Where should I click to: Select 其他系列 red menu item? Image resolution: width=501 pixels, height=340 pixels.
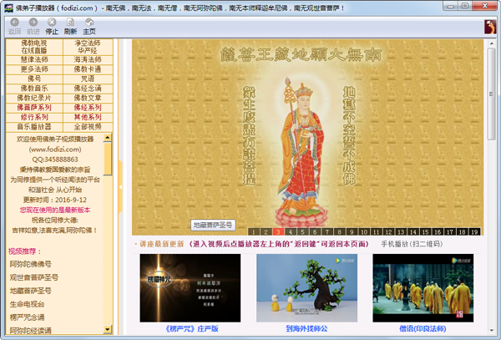(88, 117)
